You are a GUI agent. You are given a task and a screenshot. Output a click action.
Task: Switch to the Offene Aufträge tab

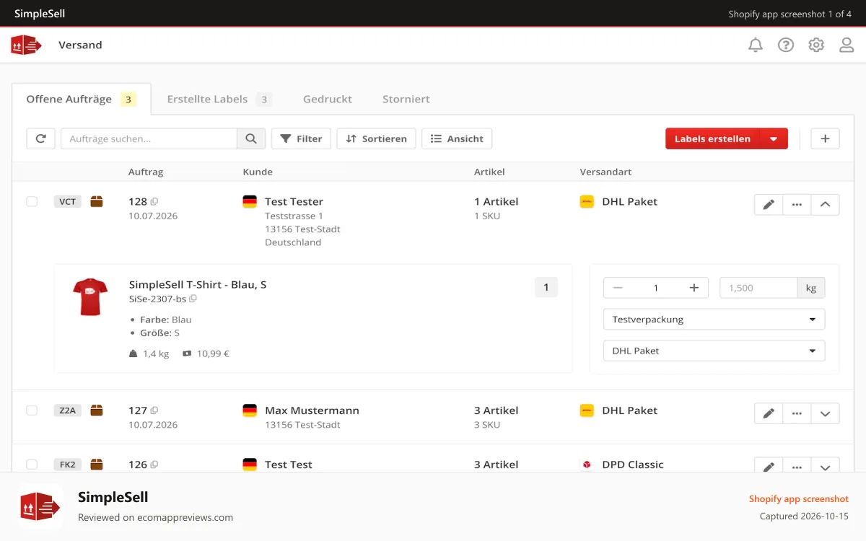pyautogui.click(x=81, y=99)
